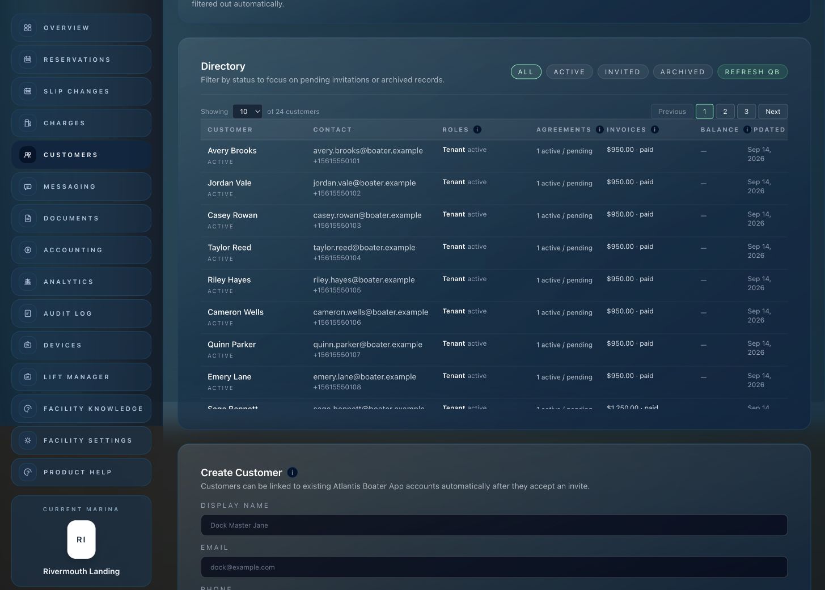The width and height of the screenshot is (825, 590).
Task: Open the Product Help icon
Action: (28, 472)
